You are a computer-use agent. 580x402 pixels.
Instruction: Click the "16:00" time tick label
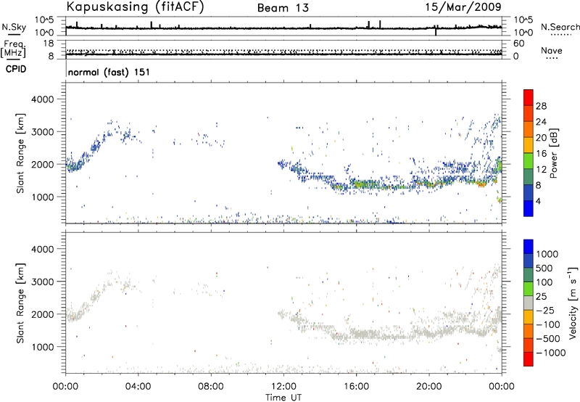pos(356,387)
